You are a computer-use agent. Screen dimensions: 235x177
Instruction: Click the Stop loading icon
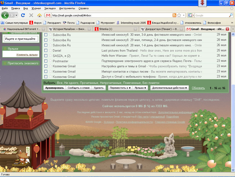tap(31, 15)
